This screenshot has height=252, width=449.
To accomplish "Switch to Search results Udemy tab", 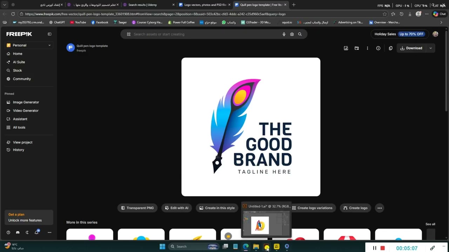I will 149,5.
